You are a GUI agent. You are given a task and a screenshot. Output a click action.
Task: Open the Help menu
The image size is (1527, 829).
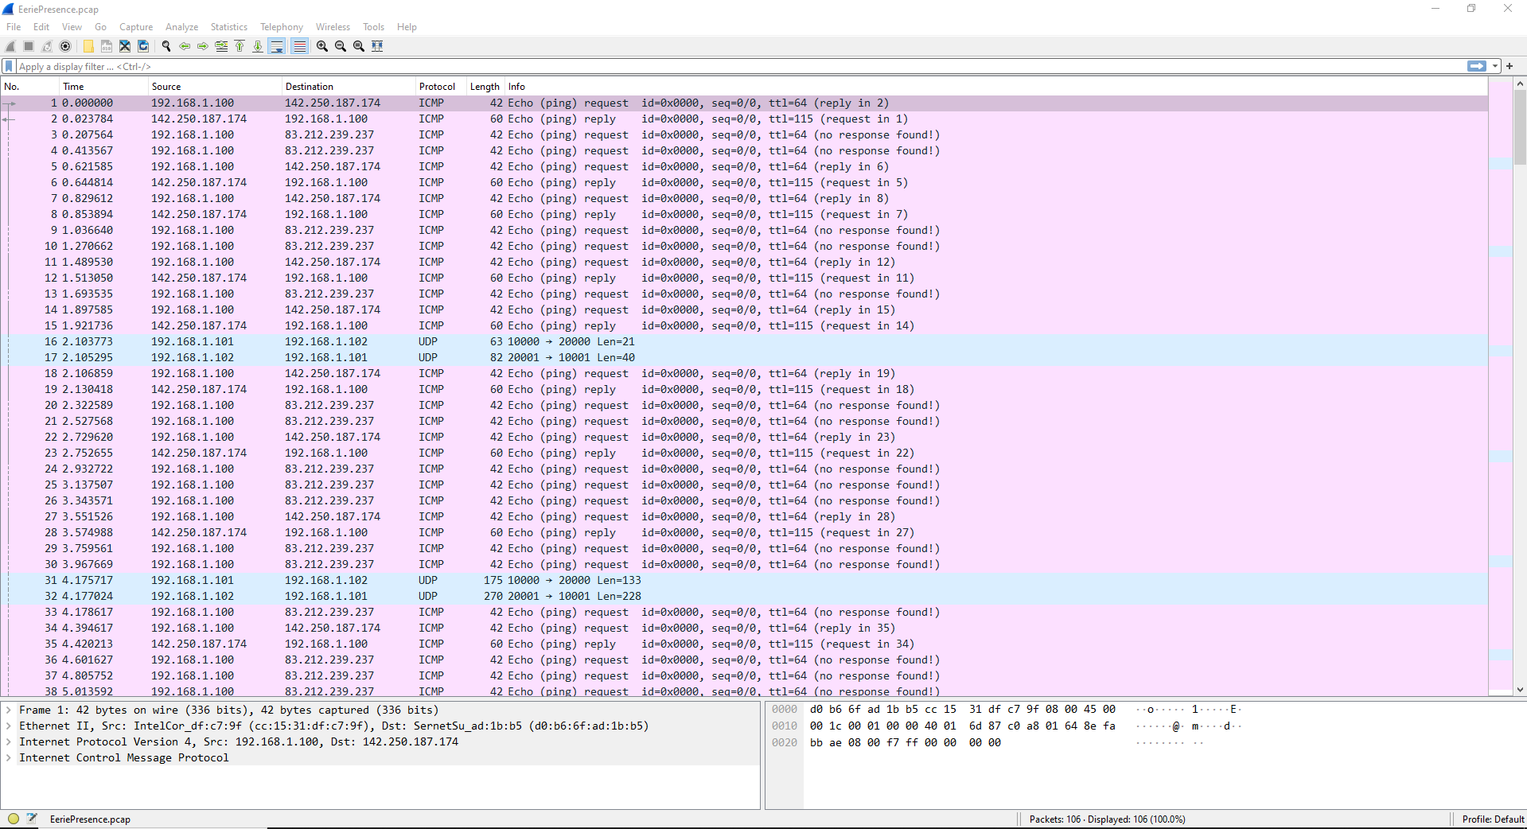coord(407,26)
